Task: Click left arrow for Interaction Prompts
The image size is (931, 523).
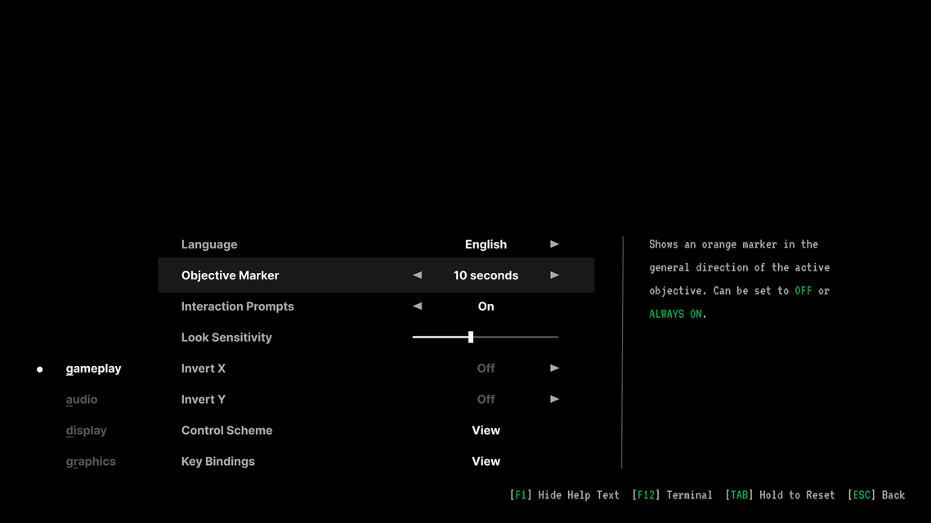Action: click(x=418, y=306)
